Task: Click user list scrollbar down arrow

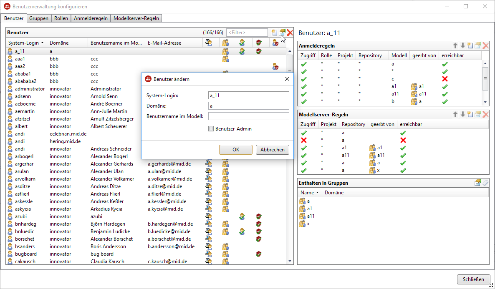Action: click(x=290, y=261)
